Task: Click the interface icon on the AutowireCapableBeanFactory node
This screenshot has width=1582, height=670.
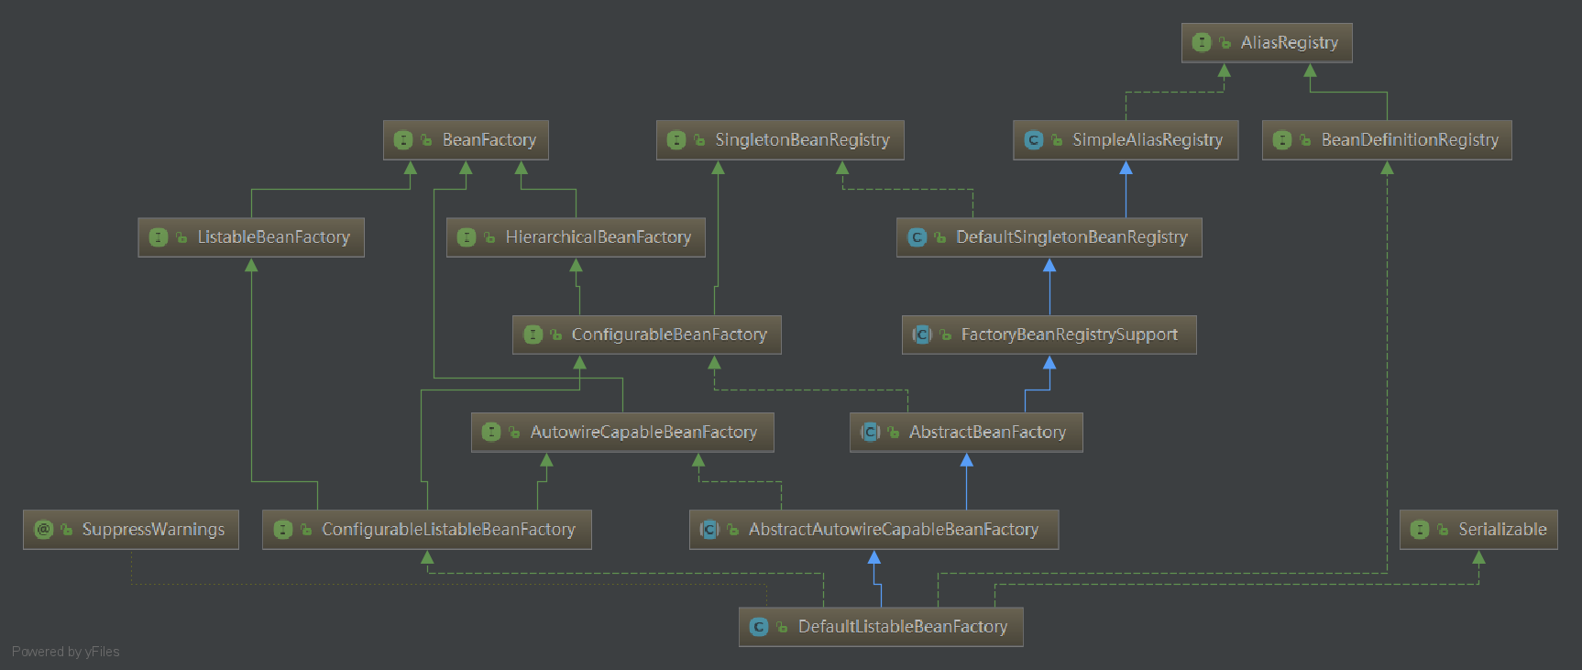Action: click(491, 432)
